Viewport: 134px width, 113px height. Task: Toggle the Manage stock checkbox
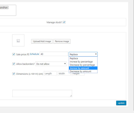64,22
